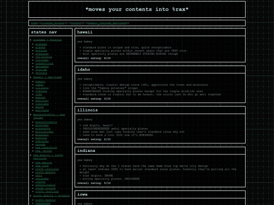Open the states breadcrumb link
Image resolution: width=274 pixels, height=205 pixels.
pyautogui.click(x=76, y=23)
